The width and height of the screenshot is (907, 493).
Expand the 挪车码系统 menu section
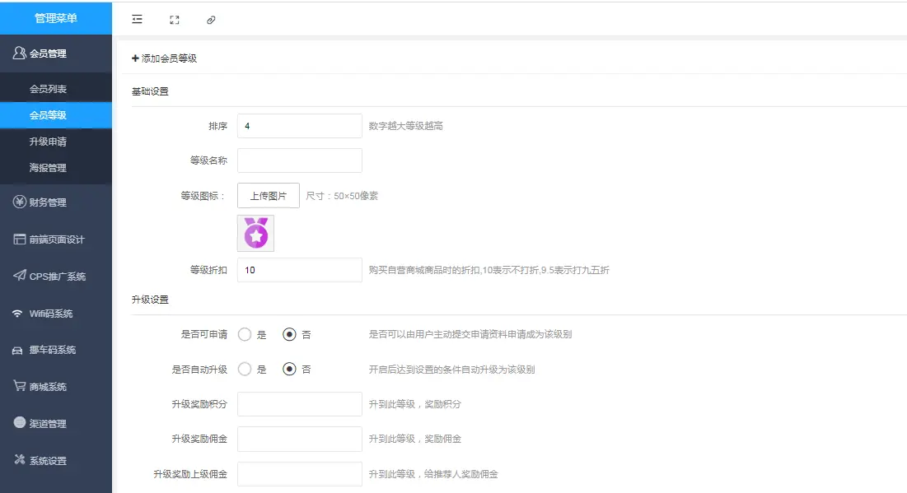(x=56, y=350)
